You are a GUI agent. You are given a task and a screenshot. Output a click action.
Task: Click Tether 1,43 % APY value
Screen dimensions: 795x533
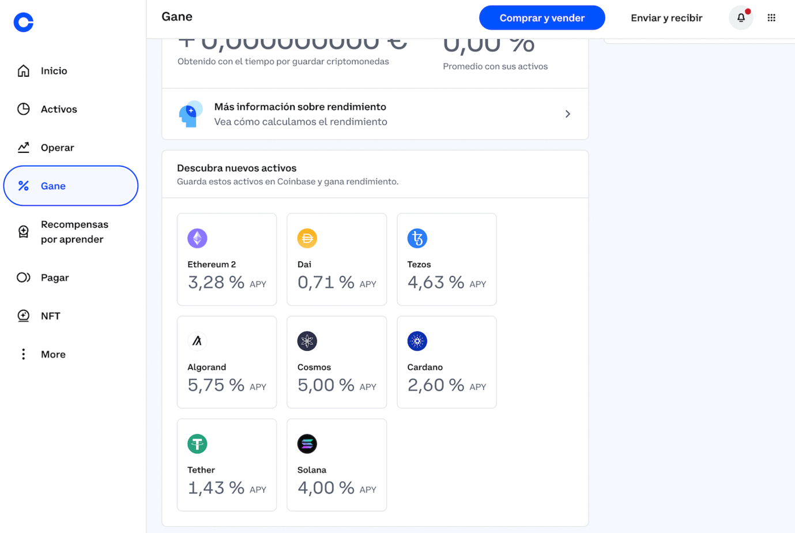(227, 487)
